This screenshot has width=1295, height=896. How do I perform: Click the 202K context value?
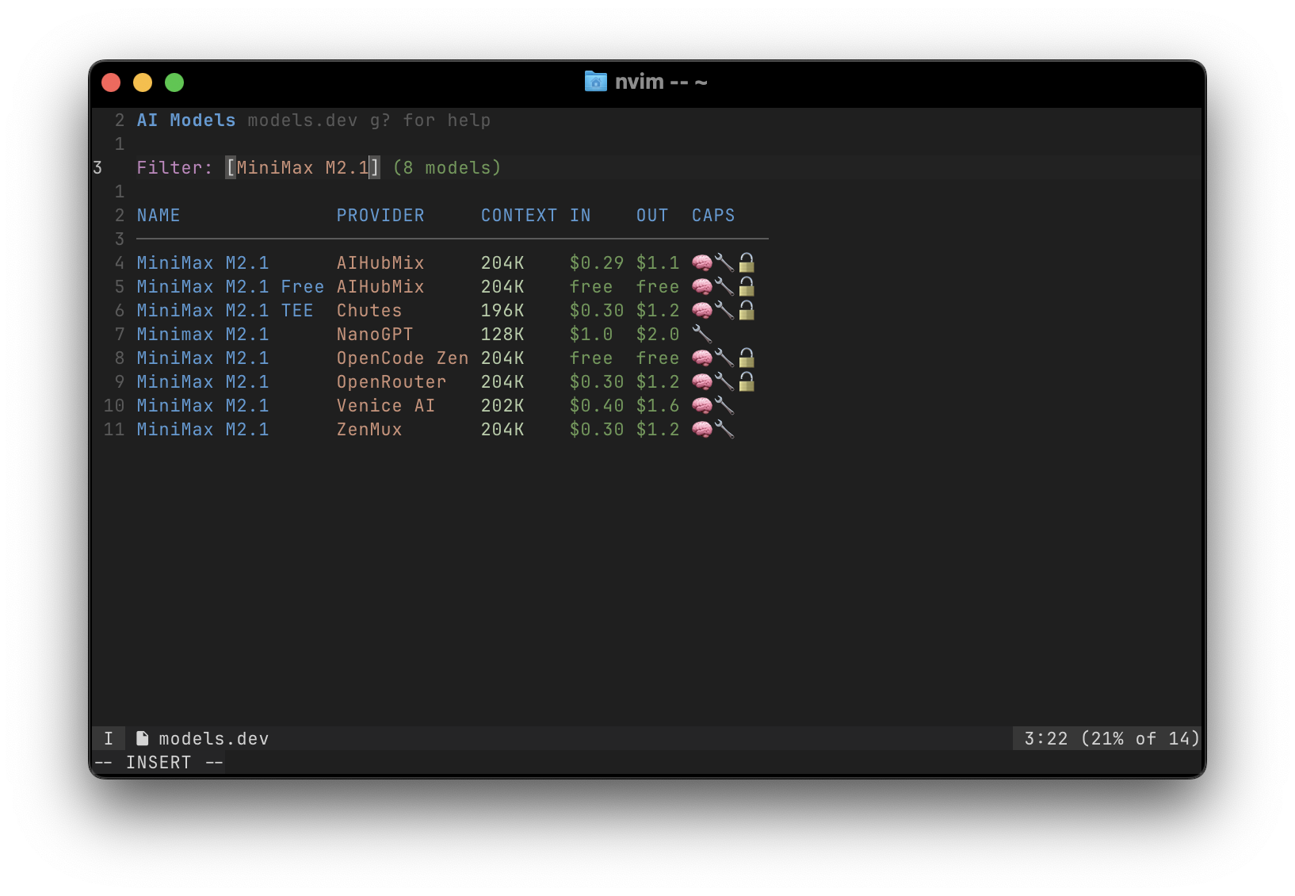502,405
